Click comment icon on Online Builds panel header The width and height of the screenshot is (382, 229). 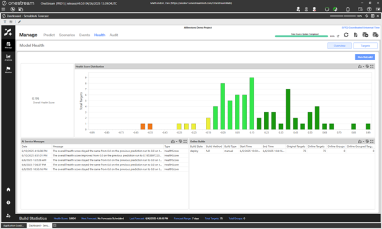pyautogui.click(x=367, y=141)
